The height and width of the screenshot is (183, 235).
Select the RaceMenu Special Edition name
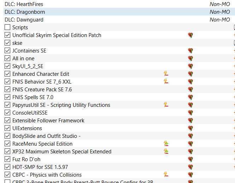tap(42, 144)
